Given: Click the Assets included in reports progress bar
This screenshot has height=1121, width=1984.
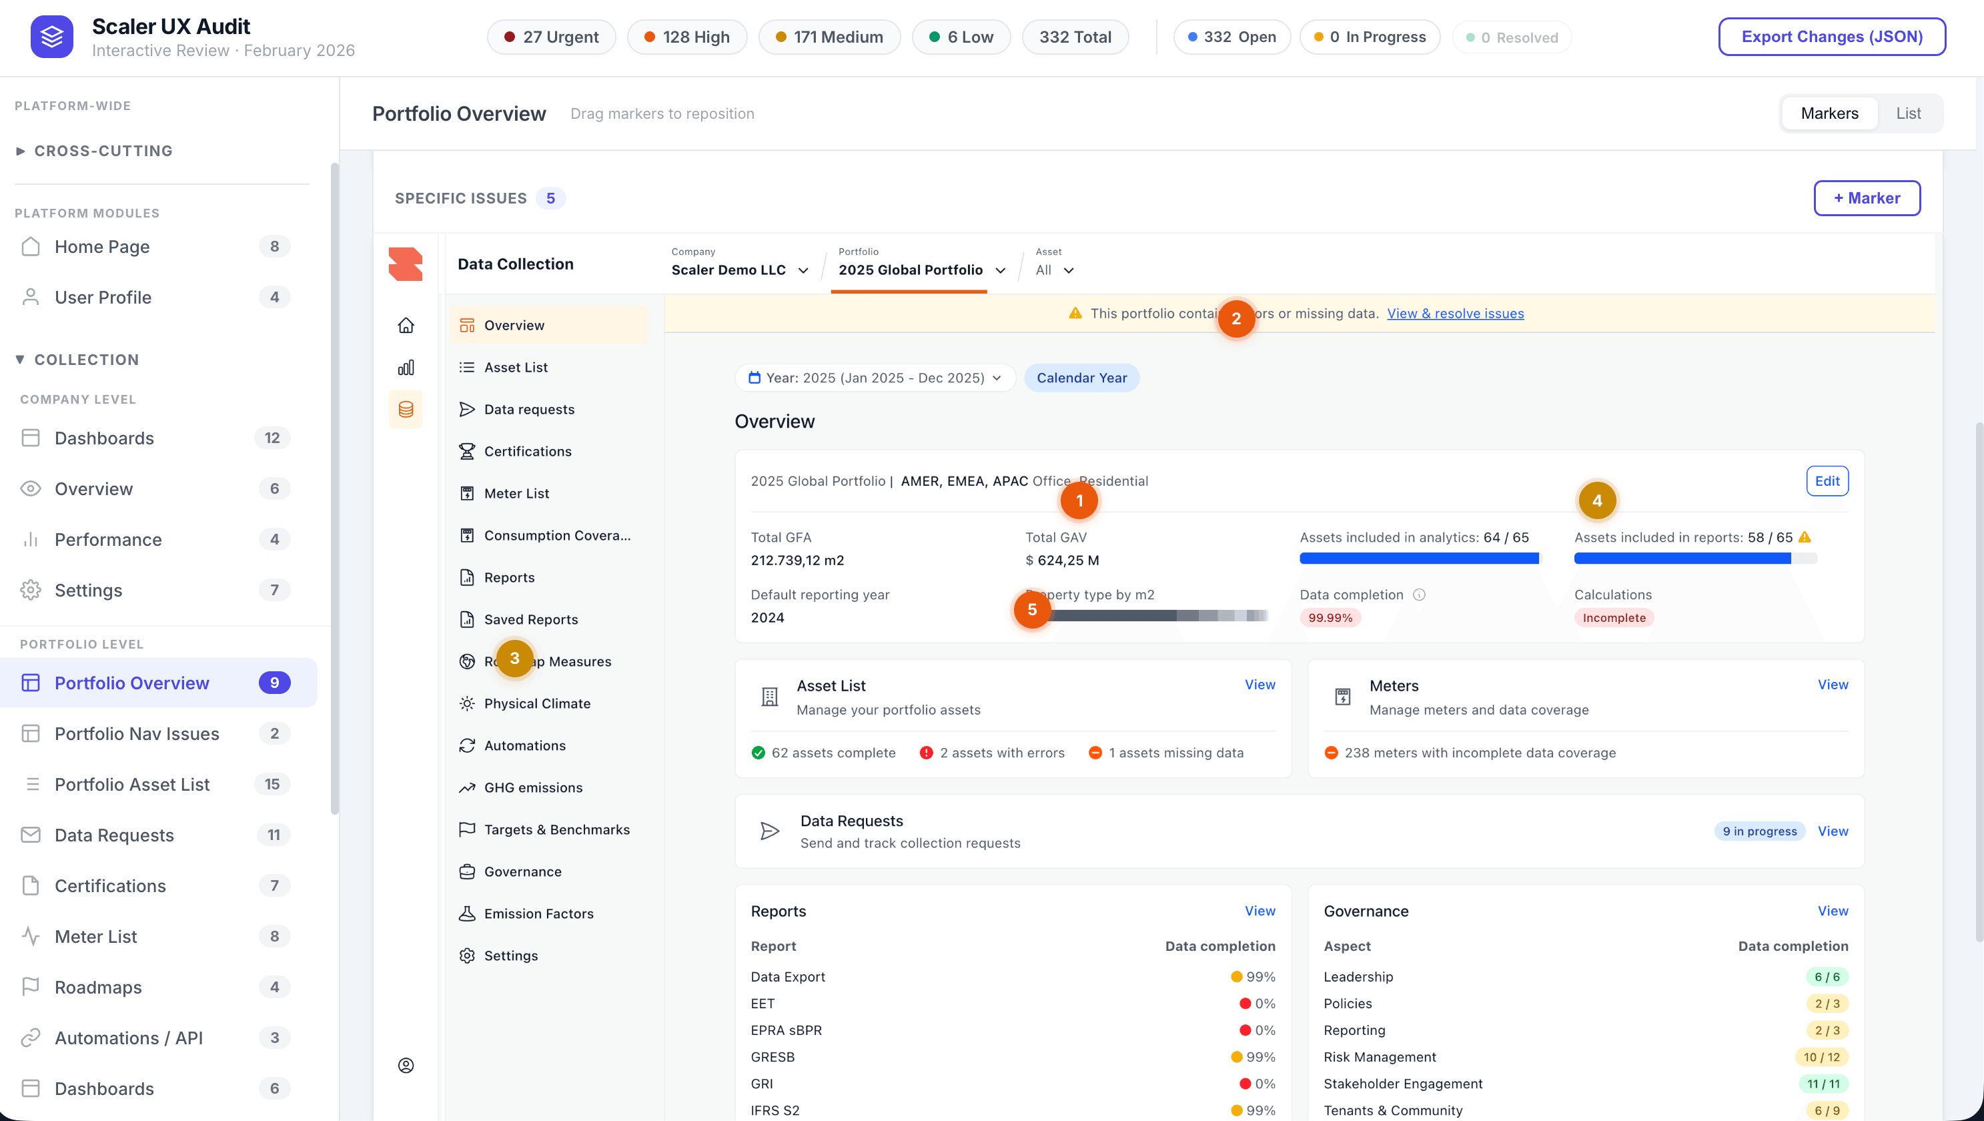Looking at the screenshot, I should (1695, 558).
